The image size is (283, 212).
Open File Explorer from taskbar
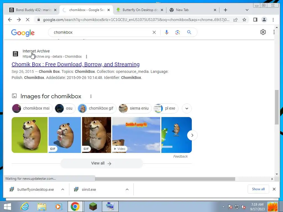point(42,206)
